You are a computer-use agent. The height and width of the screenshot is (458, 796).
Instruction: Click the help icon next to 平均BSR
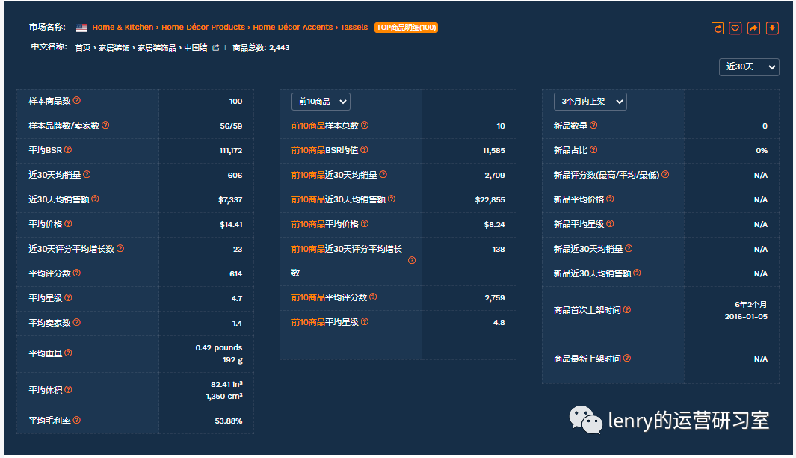[68, 149]
